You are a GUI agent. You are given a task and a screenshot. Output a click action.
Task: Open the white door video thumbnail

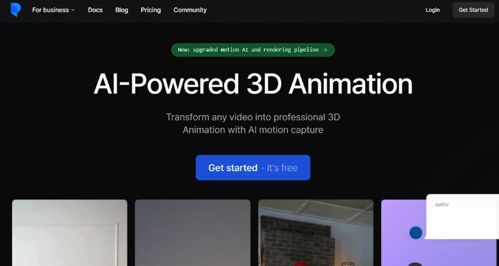point(70,232)
